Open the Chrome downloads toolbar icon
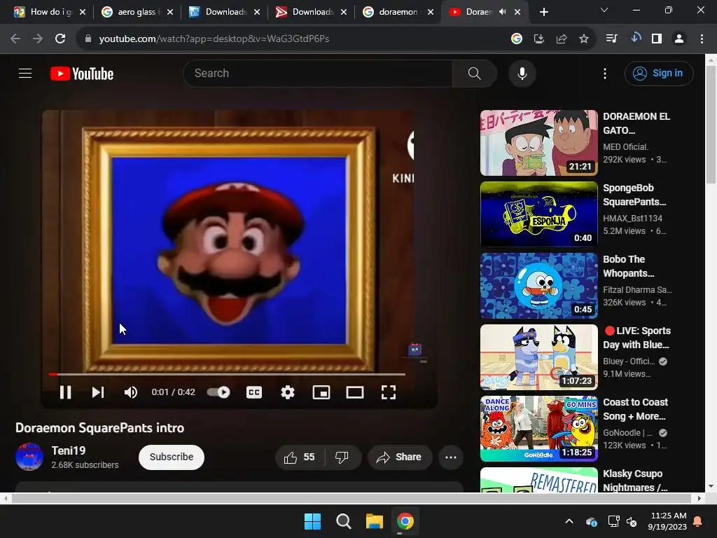This screenshot has width=717, height=538. point(635,39)
